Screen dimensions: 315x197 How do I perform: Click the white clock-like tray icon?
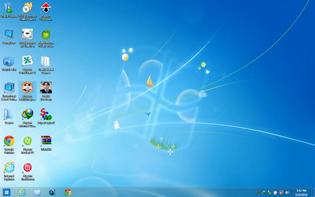[x=276, y=193]
